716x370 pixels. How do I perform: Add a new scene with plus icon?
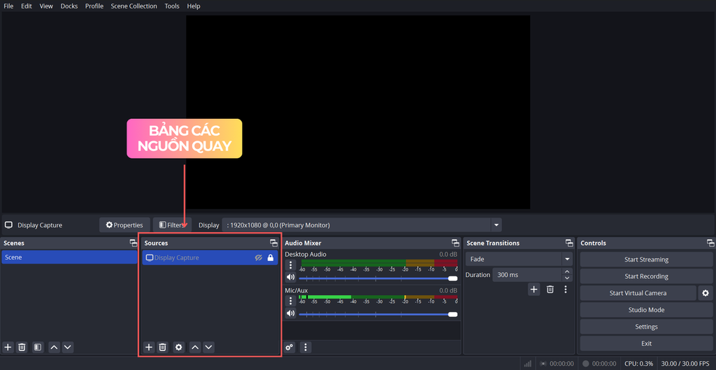(x=8, y=347)
